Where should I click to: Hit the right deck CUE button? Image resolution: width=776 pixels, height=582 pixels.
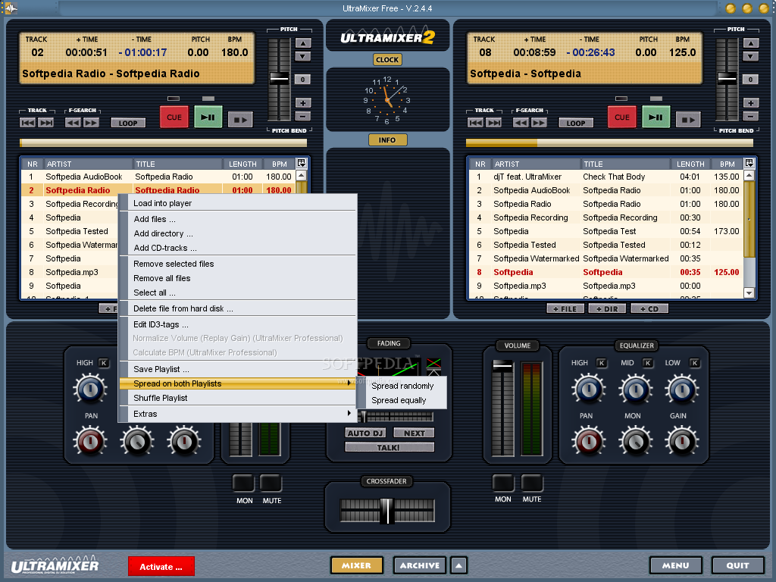click(622, 117)
